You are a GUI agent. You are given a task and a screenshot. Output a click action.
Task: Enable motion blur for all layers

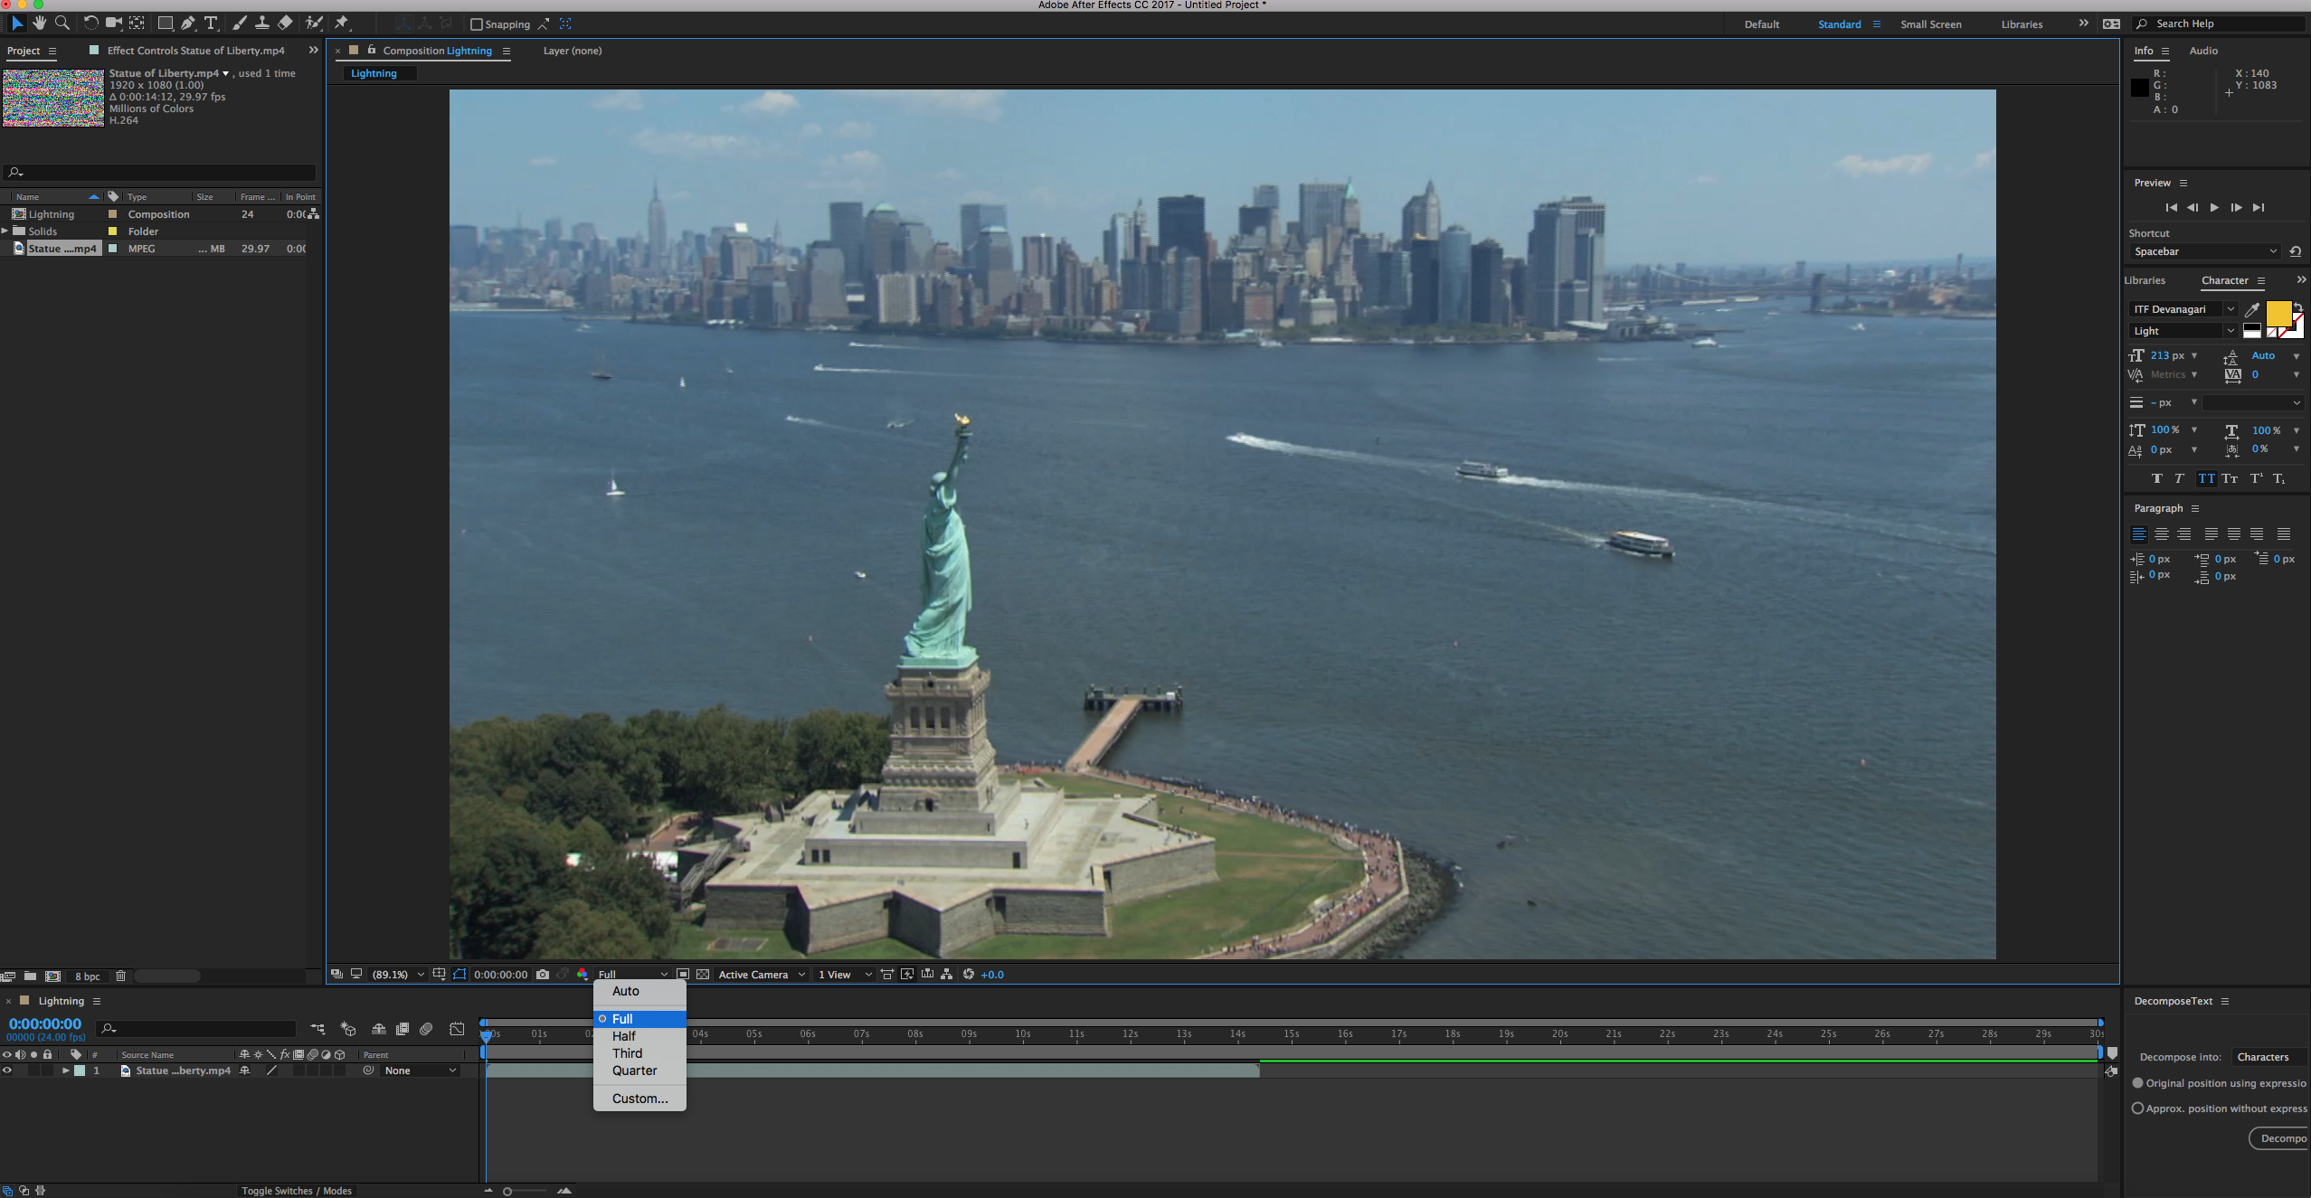[x=426, y=1029]
